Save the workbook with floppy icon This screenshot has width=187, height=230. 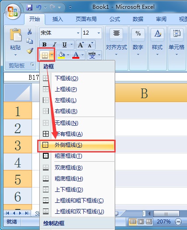tap(29, 7)
